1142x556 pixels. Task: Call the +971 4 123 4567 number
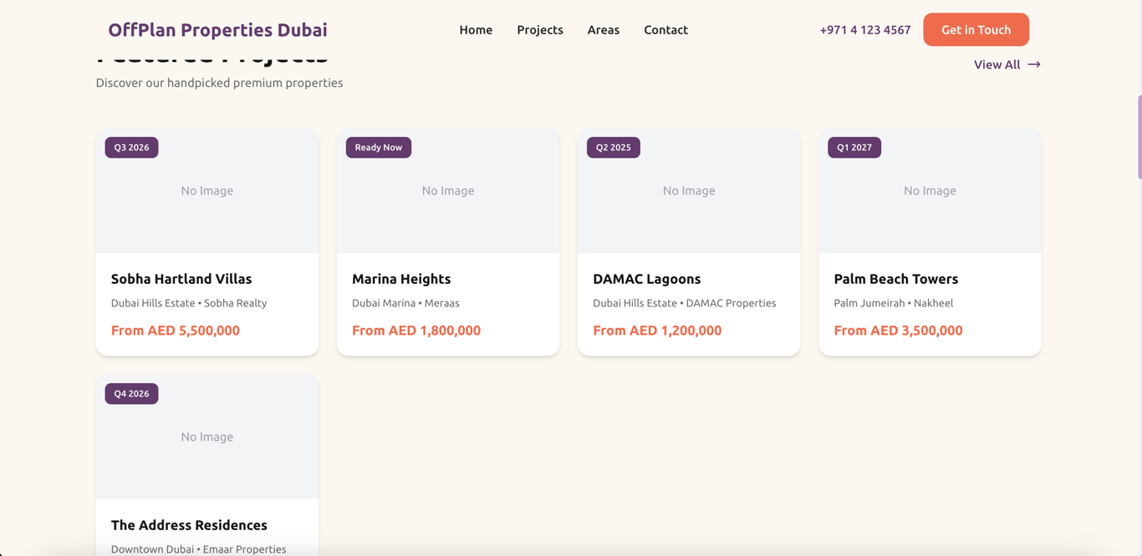click(864, 30)
